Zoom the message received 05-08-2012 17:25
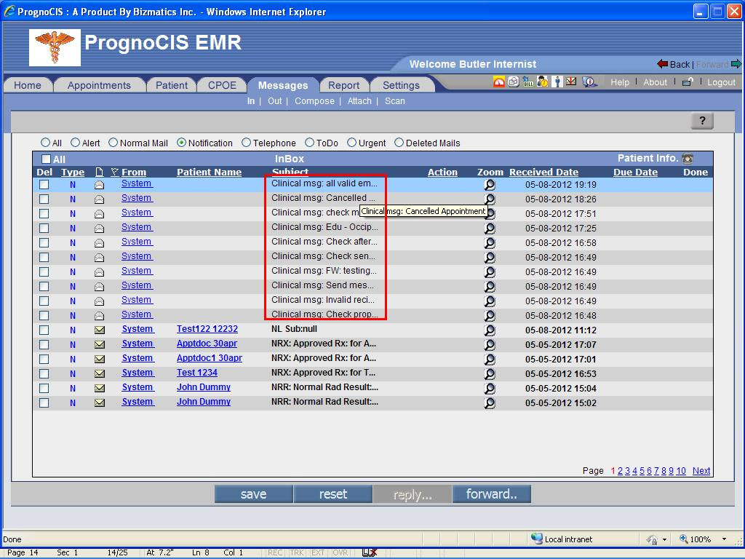Image resolution: width=745 pixels, height=559 pixels. click(490, 228)
